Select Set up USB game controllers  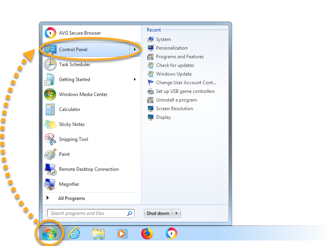(185, 91)
